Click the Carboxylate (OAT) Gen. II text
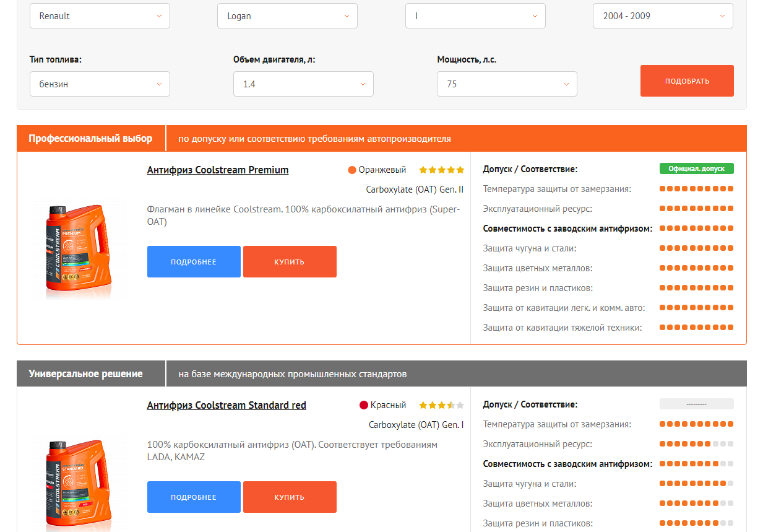 (x=415, y=190)
